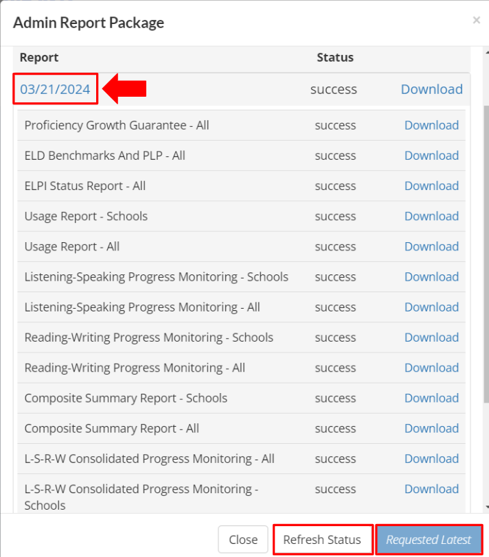489x557 pixels.
Task: Download Usage Report - Schools
Action: [431, 216]
